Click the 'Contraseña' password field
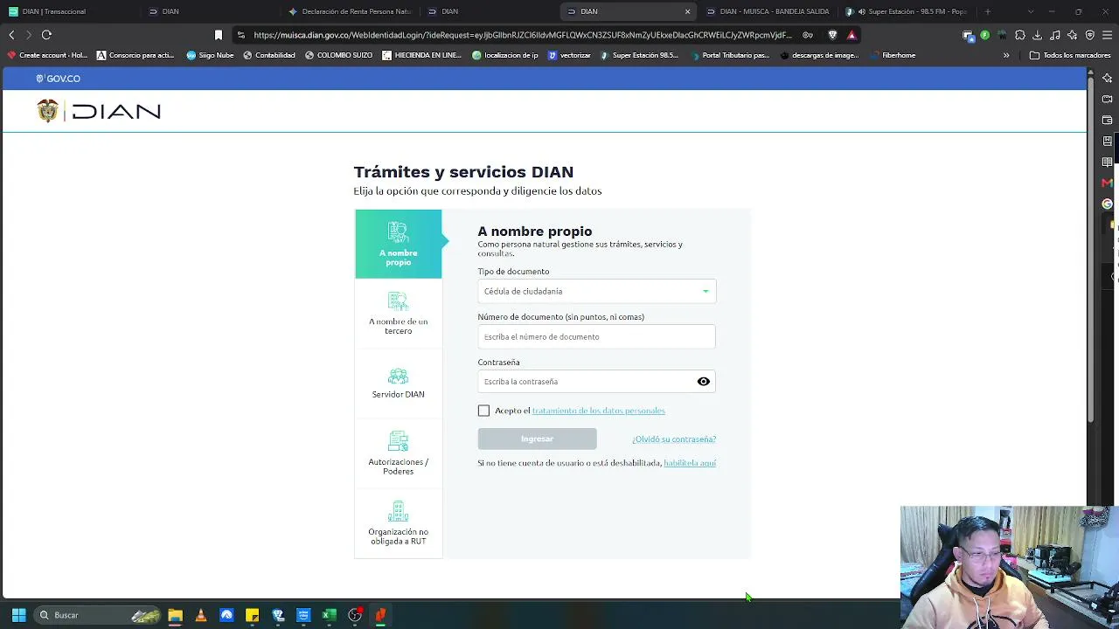1119x629 pixels. [x=596, y=382]
